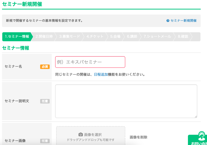
Task: Open the 4.チケット step
Action: 95,36
